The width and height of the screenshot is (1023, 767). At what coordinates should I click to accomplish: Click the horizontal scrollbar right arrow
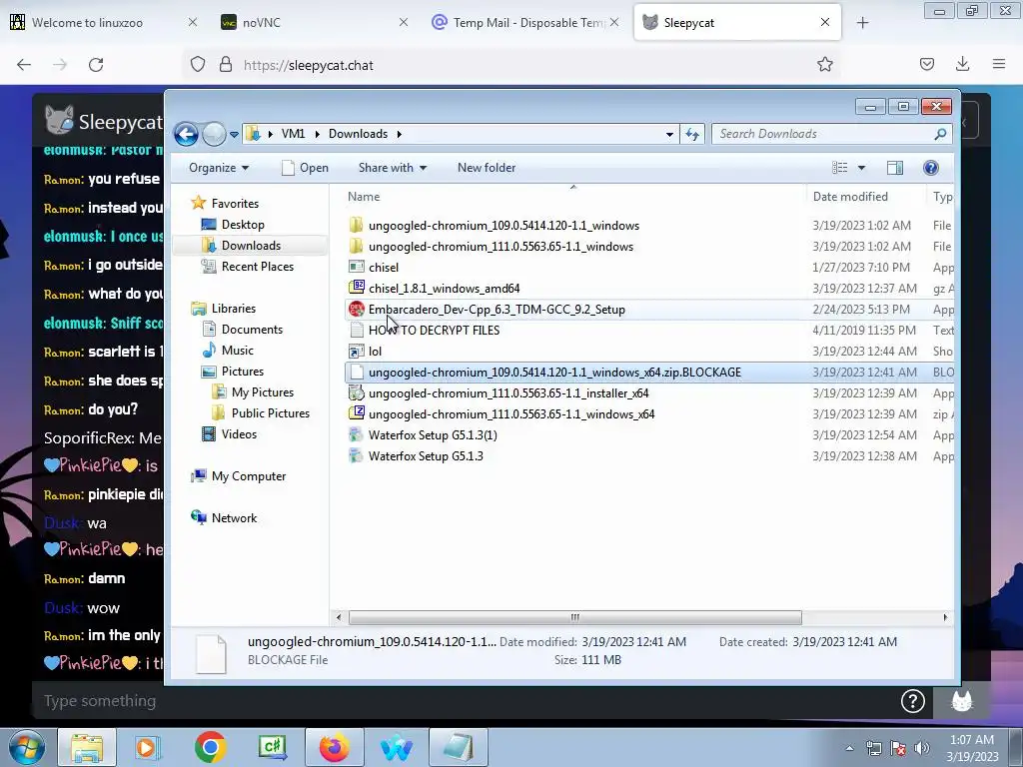click(x=945, y=617)
